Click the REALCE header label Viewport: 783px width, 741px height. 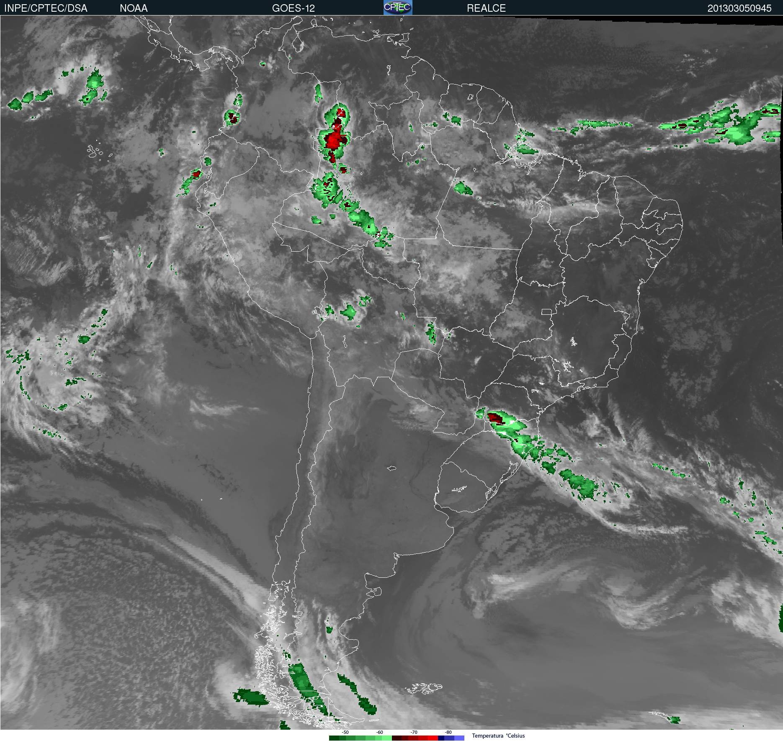486,8
